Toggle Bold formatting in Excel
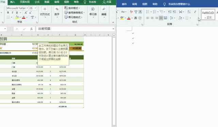 8,13
